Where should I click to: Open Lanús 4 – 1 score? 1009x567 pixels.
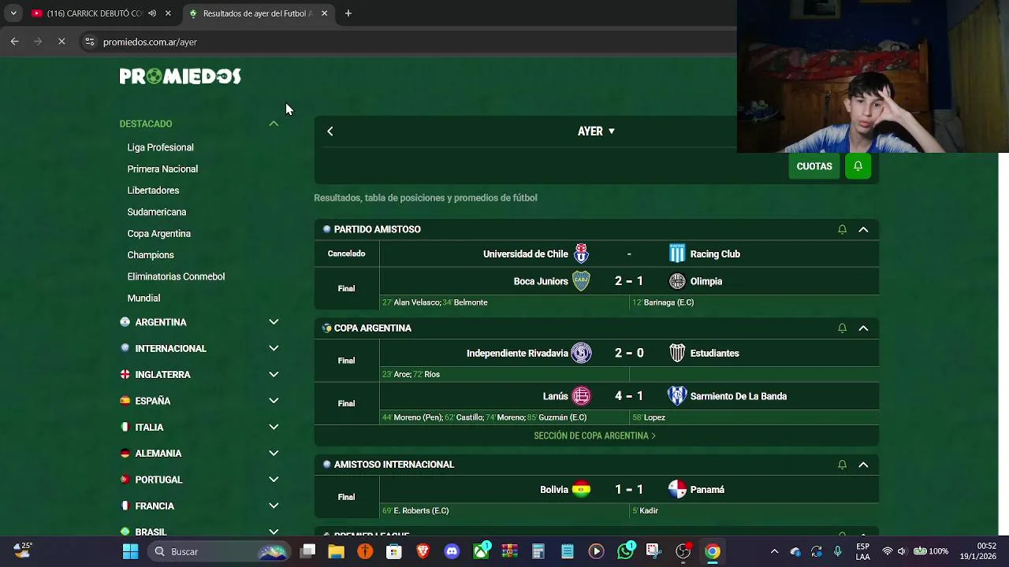click(629, 396)
